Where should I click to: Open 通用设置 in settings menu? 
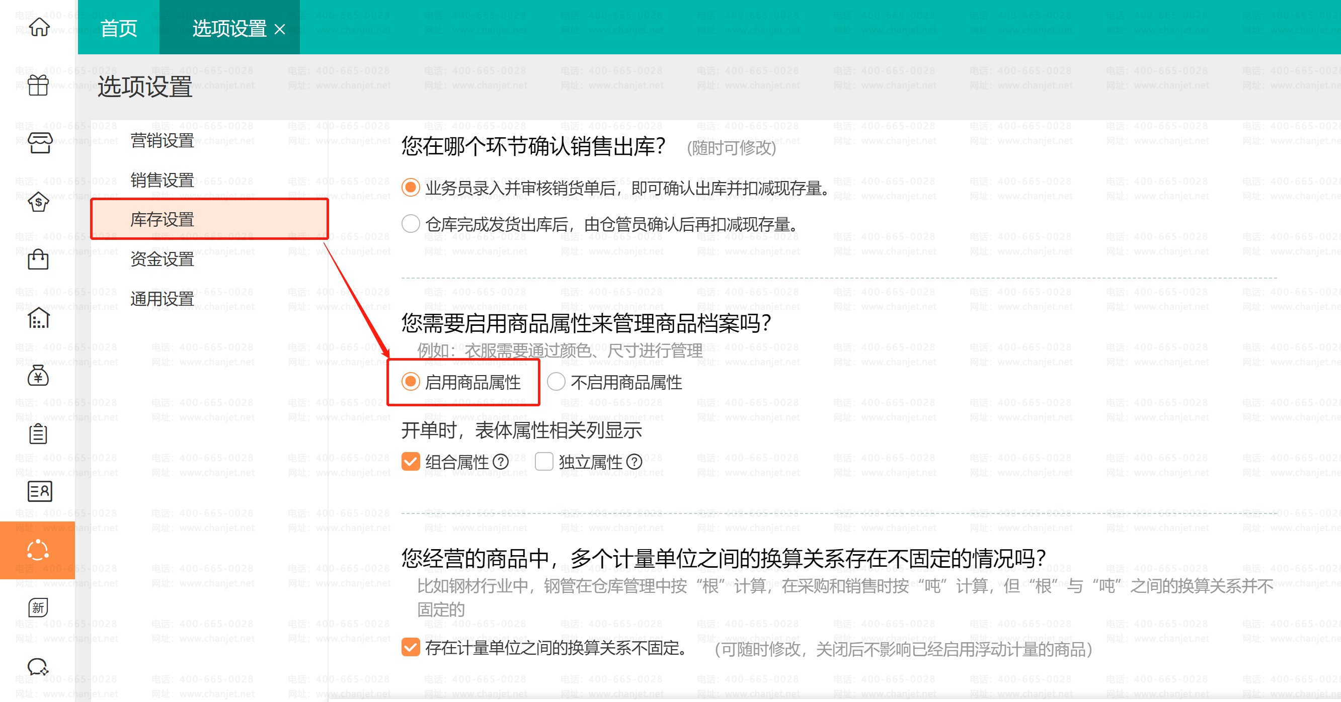(163, 299)
